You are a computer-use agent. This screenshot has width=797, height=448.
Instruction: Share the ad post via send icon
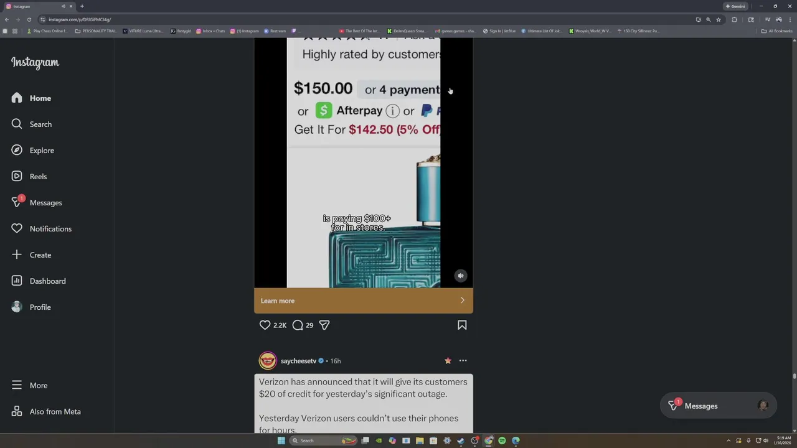pyautogui.click(x=324, y=325)
